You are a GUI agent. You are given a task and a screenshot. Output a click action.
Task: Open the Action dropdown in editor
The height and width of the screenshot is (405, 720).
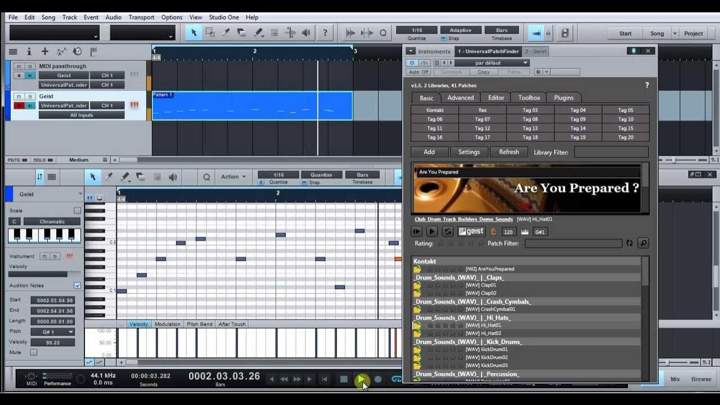tap(233, 177)
